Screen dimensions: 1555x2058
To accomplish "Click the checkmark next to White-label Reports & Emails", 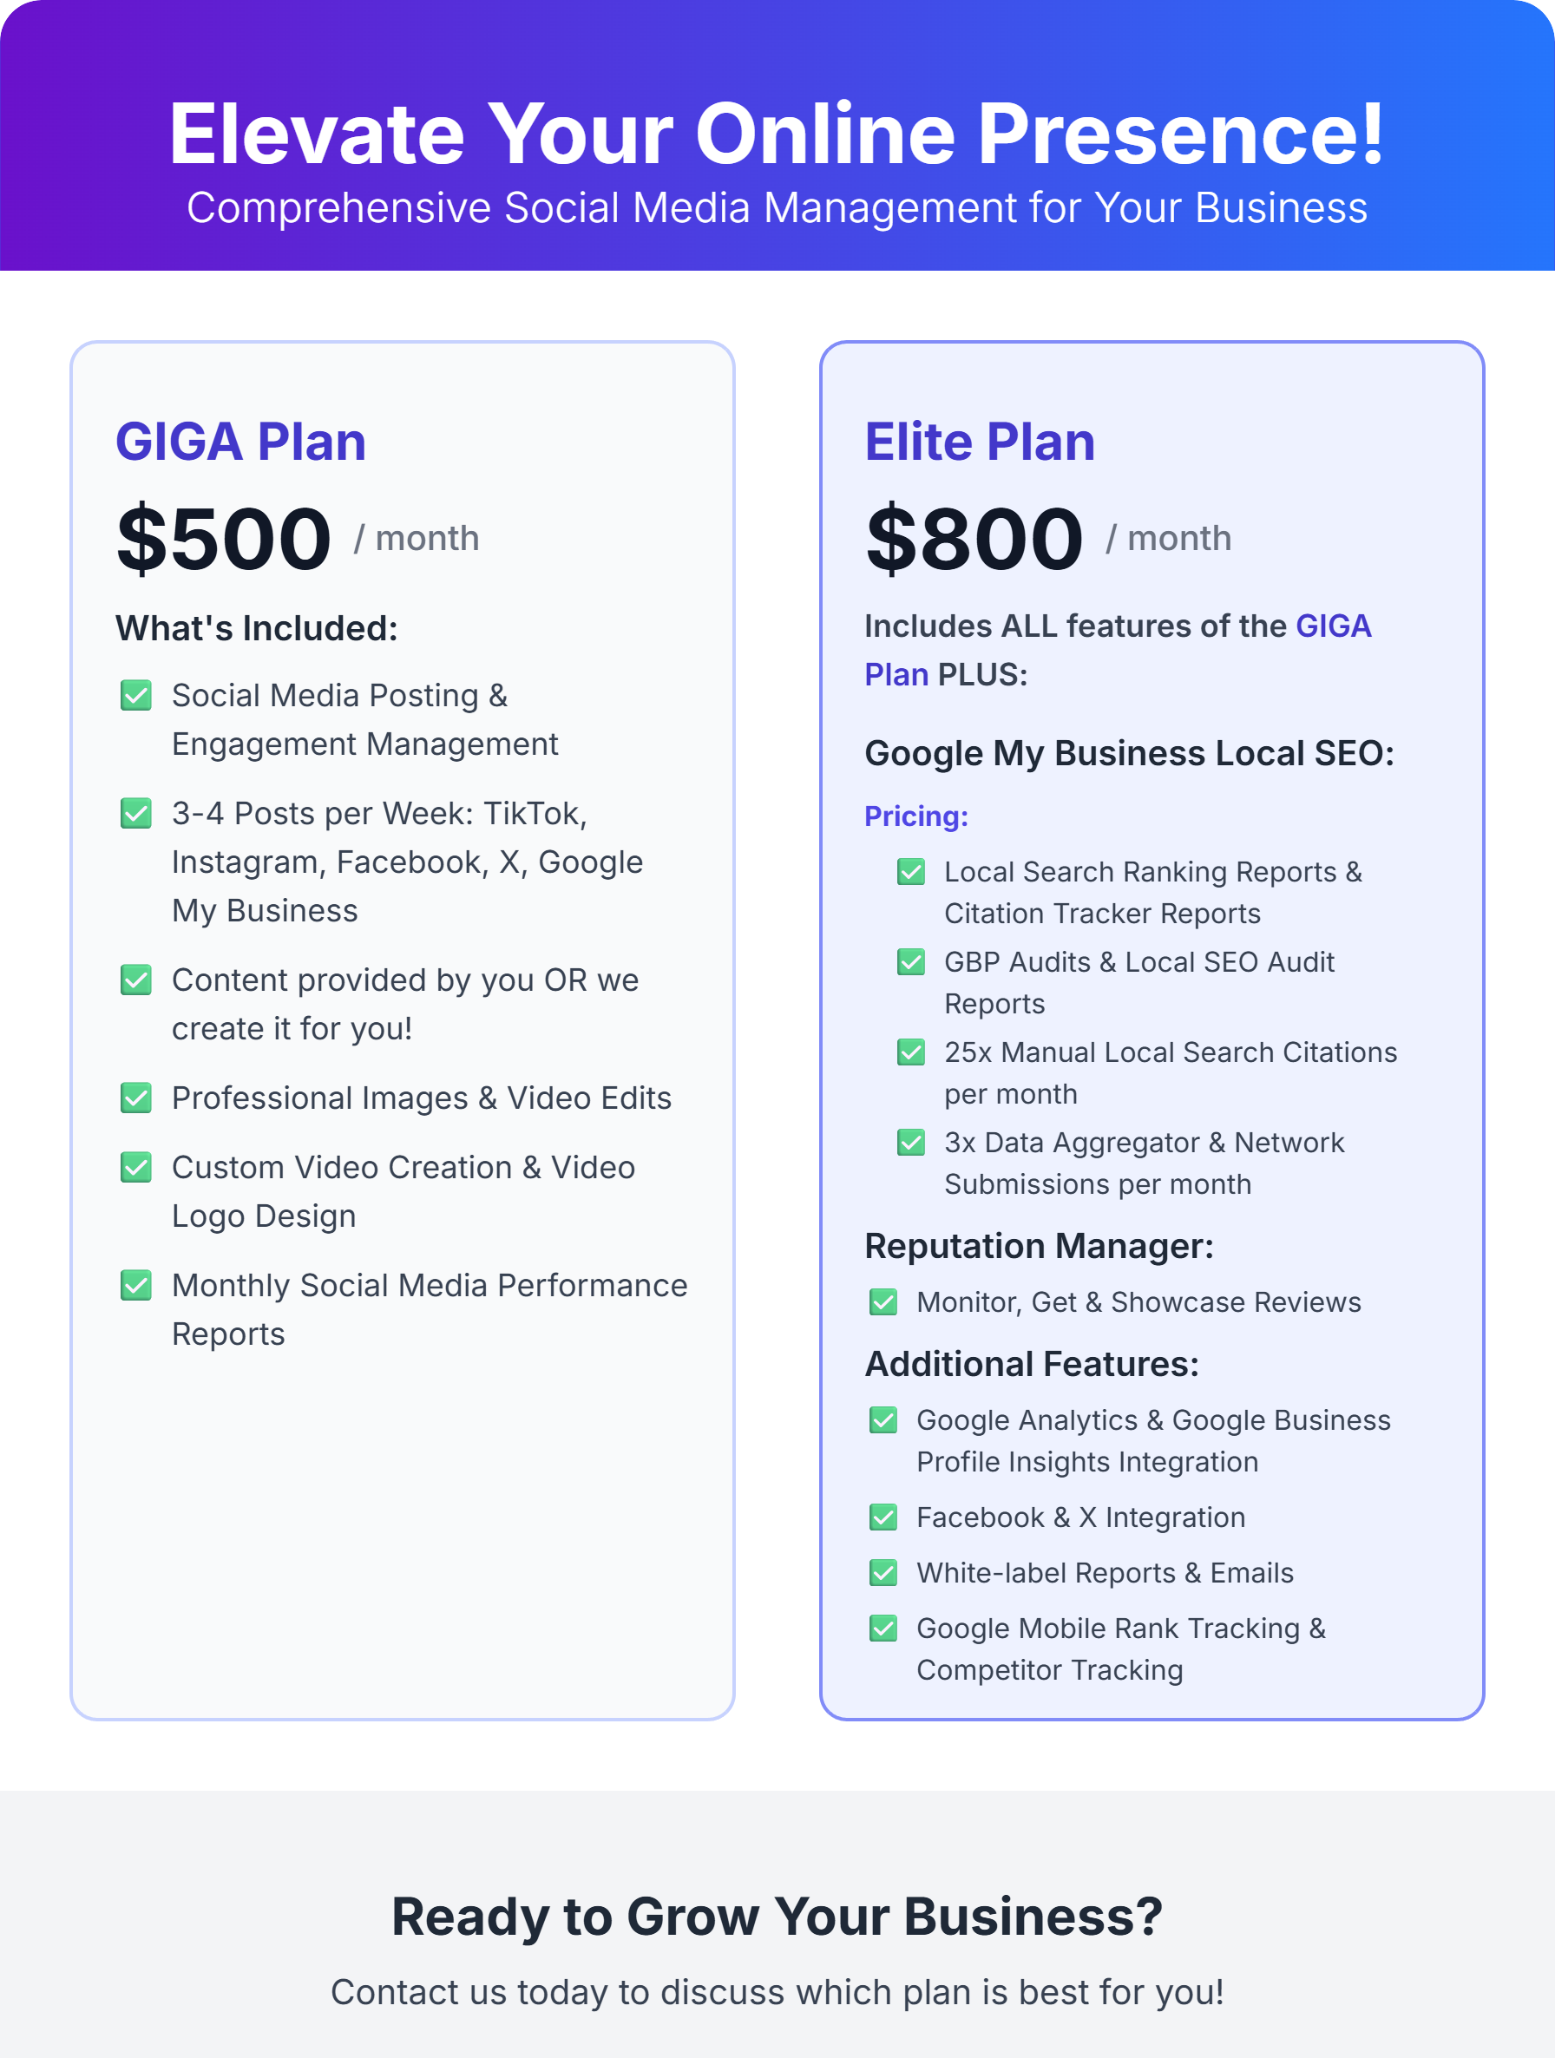I will coord(883,1572).
